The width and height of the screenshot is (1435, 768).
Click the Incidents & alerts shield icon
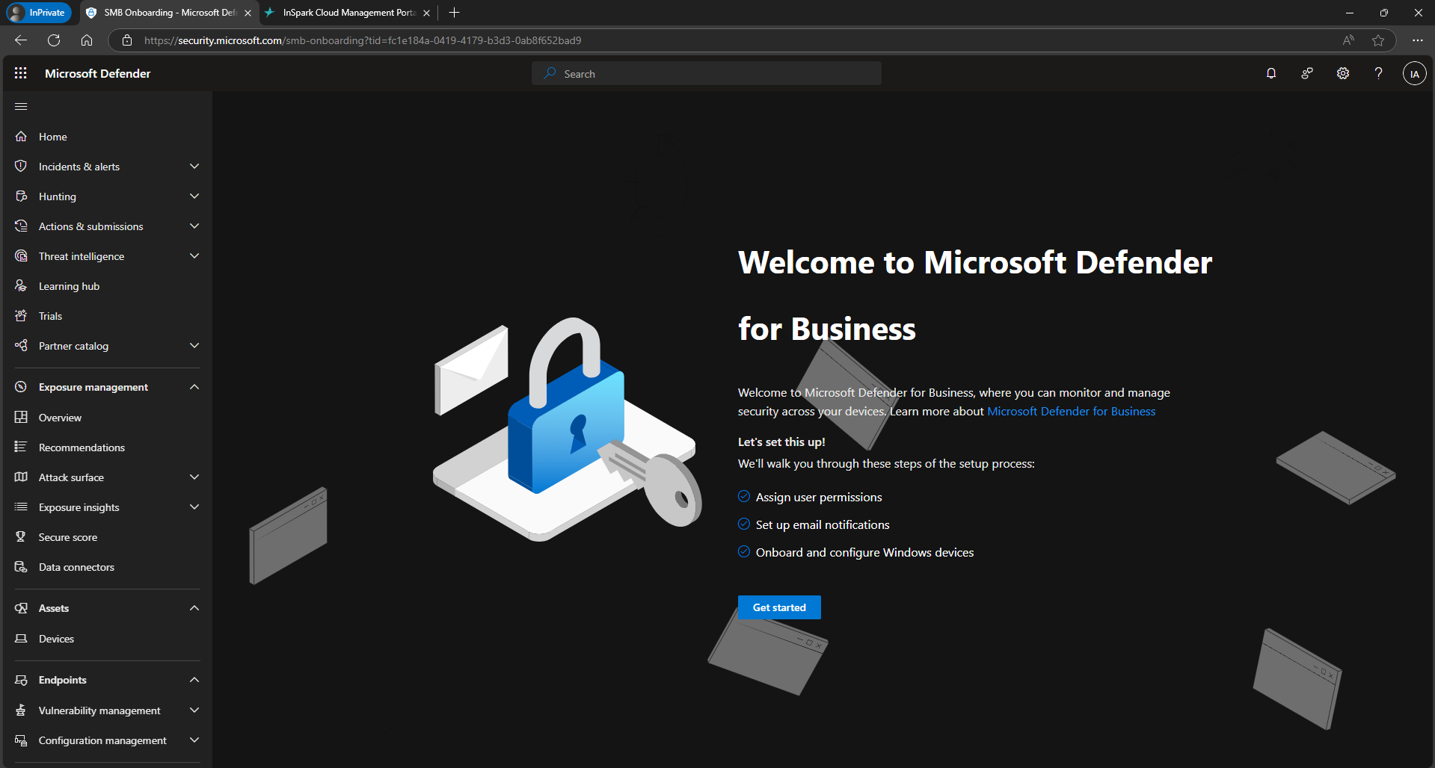[21, 166]
